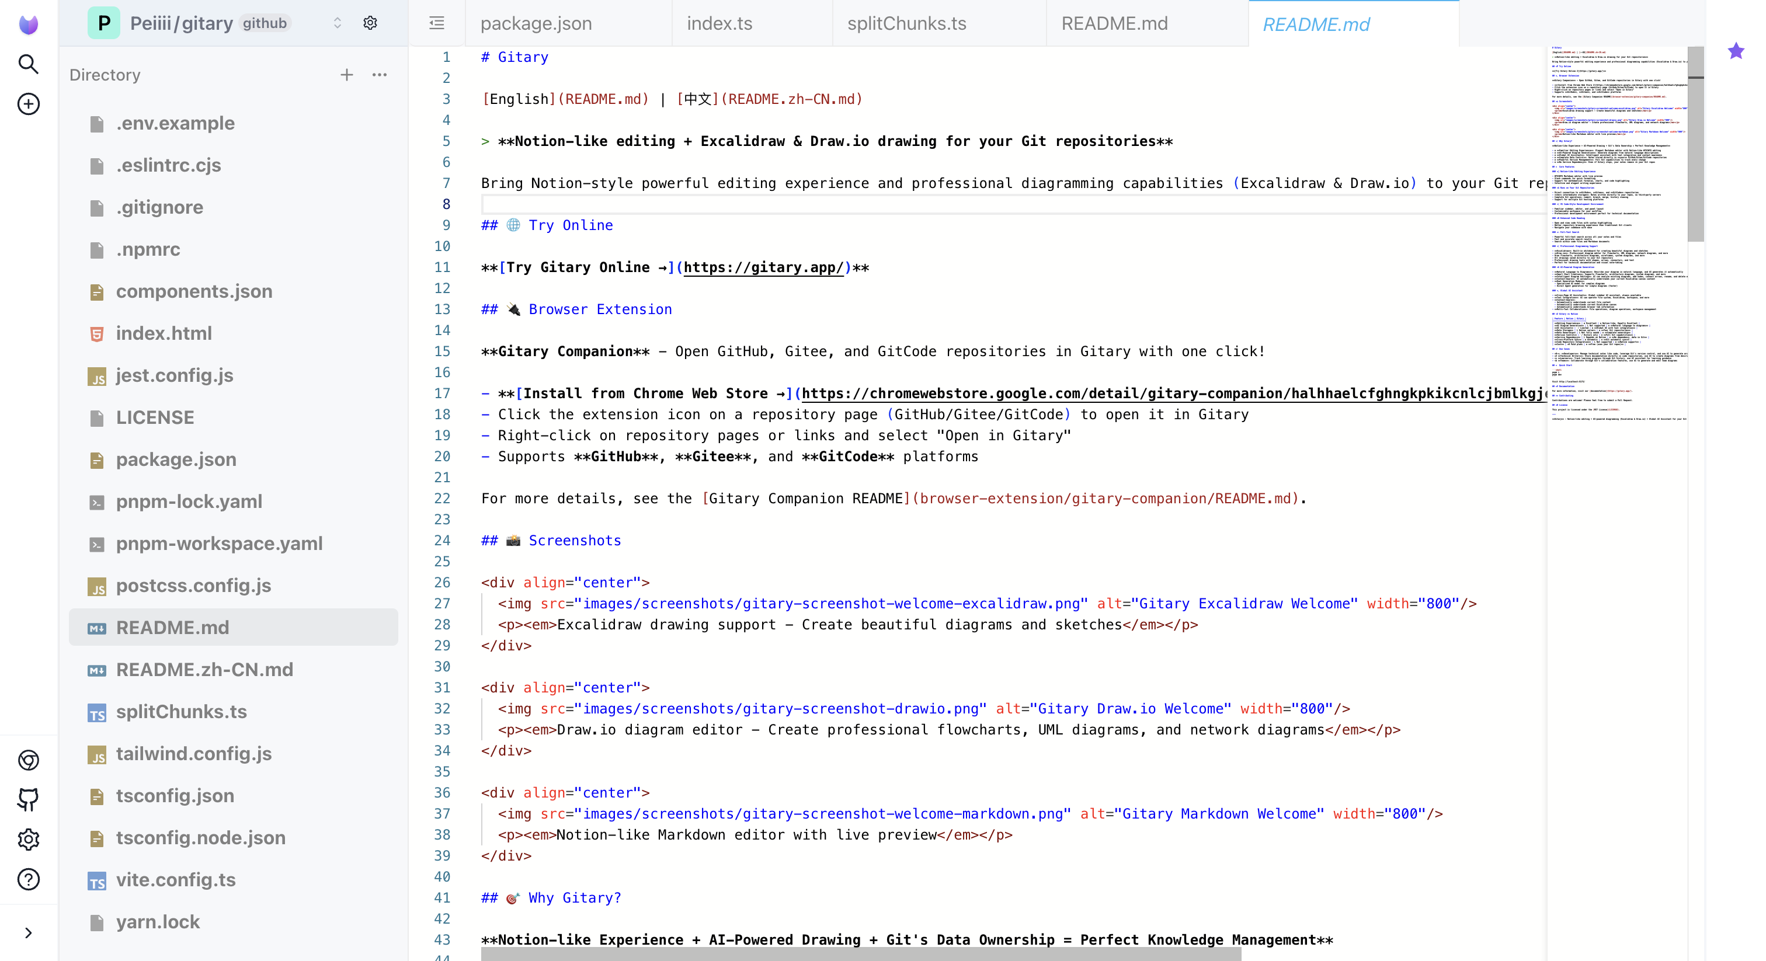Open repository switcher dropdown arrows
Viewport: 1766px width, 961px height.
point(338,23)
